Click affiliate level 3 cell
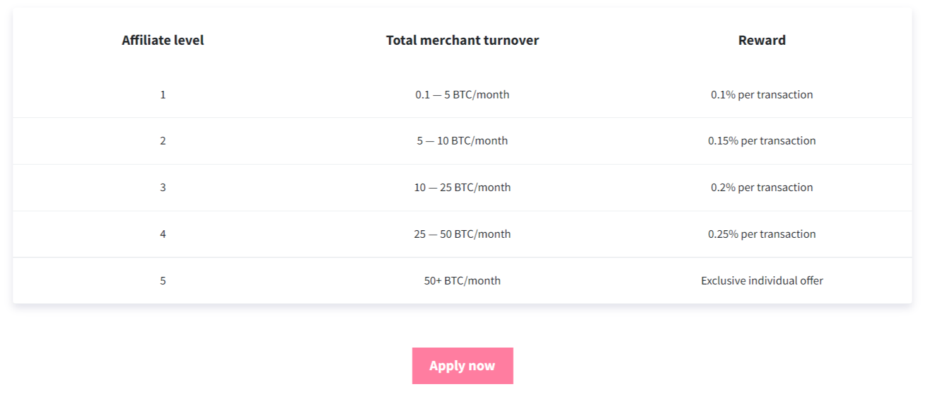The height and width of the screenshot is (398, 930). [163, 187]
